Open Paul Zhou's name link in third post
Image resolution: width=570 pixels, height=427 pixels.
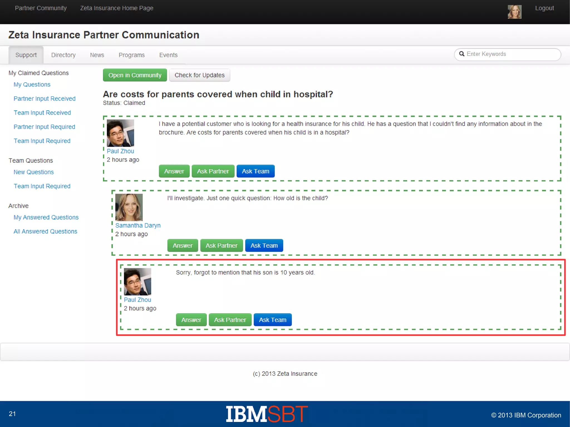137,300
